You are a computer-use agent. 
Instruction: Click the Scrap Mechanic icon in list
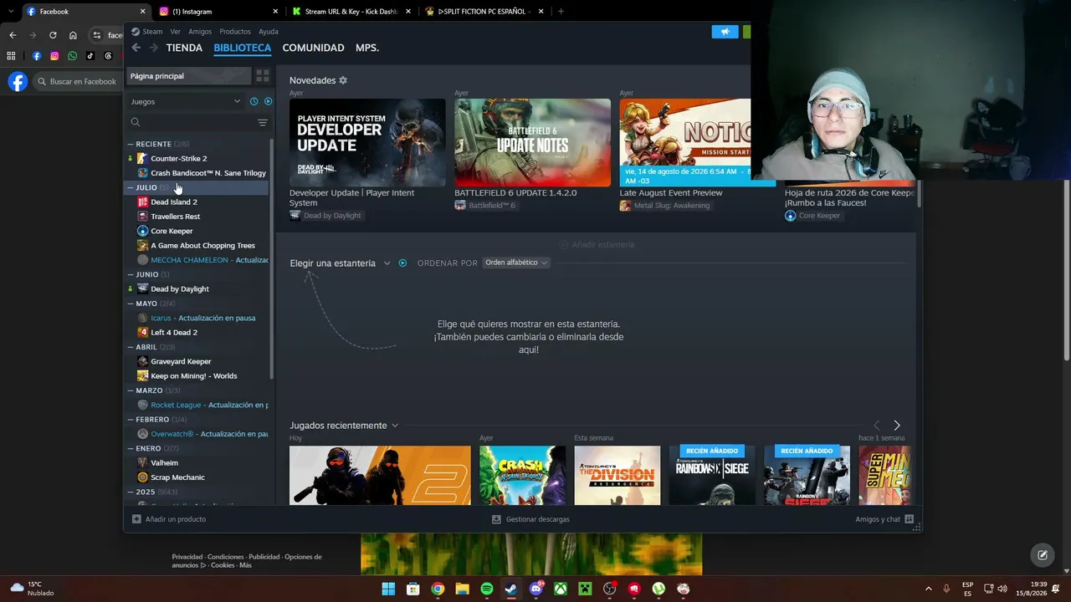(143, 477)
